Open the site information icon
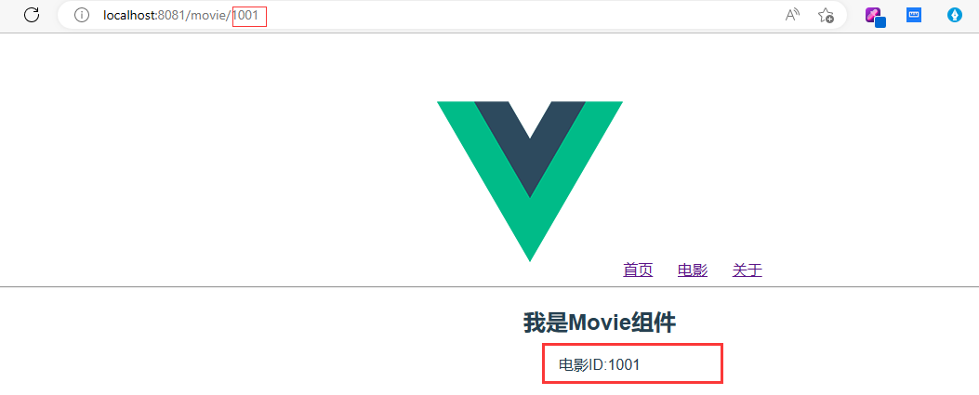The image size is (979, 395). (x=82, y=15)
